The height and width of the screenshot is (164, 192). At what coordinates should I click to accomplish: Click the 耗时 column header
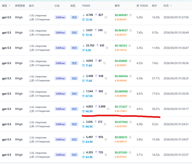click(154, 6)
